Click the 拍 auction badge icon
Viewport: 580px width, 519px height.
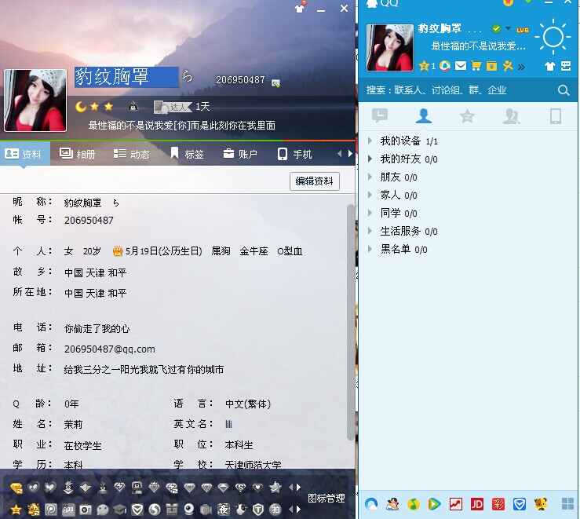click(275, 510)
